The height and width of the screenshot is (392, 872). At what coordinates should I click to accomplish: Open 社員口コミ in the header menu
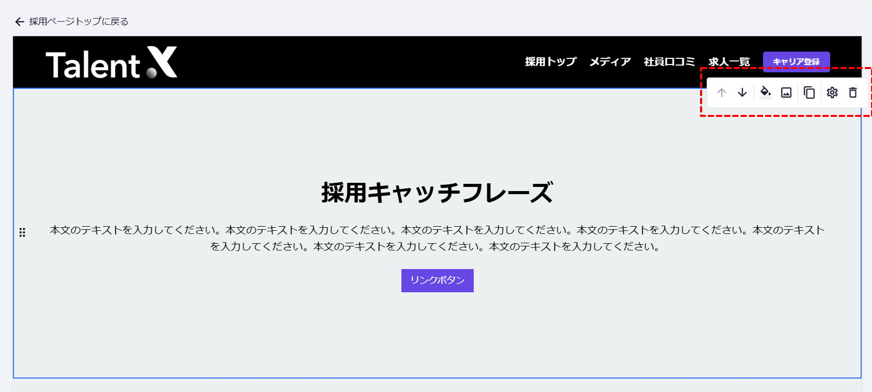click(x=669, y=62)
